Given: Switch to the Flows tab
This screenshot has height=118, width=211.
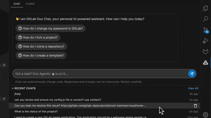Looking at the screenshot, I should 30,4.
